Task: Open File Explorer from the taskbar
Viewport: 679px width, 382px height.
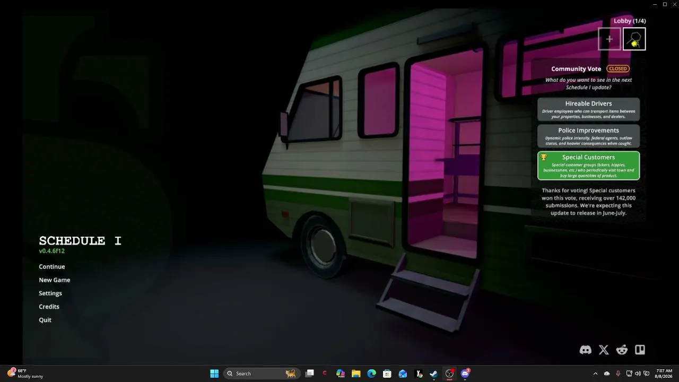Action: 356,374
